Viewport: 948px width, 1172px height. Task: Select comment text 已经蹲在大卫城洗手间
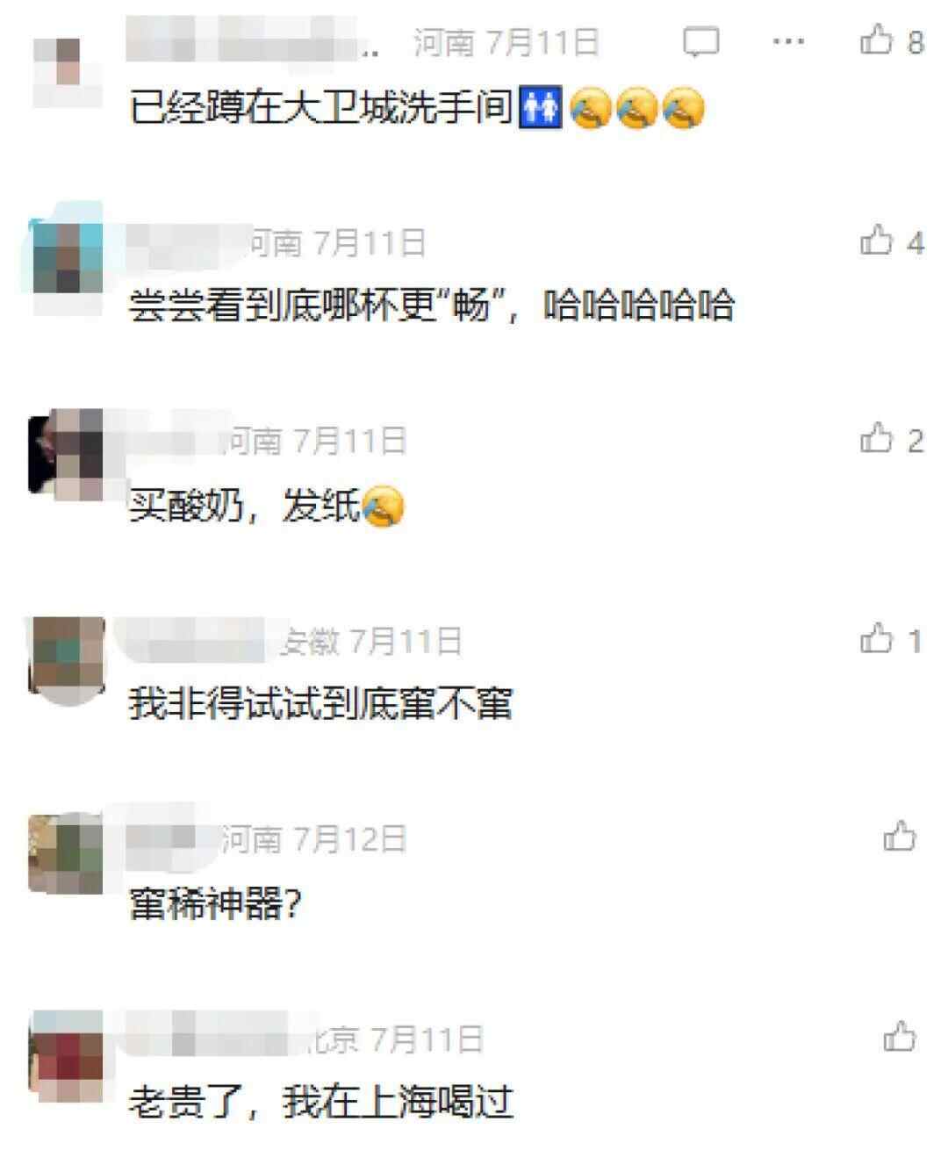[321, 109]
